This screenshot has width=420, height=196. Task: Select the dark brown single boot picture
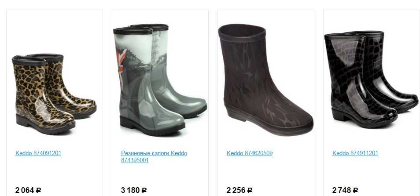265,80
